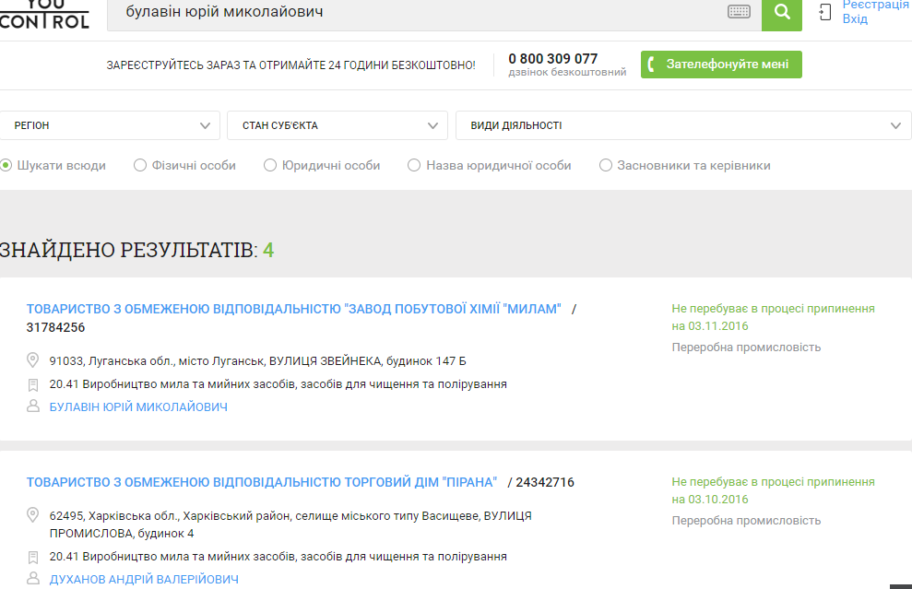Viewport: 912px width, 589px height.
Task: Expand the ВИДИ ДІЯЛЬНОСТІ dropdown
Action: click(682, 125)
